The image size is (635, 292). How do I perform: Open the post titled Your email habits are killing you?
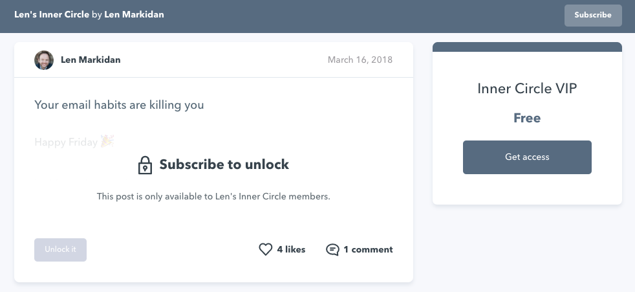coord(119,105)
